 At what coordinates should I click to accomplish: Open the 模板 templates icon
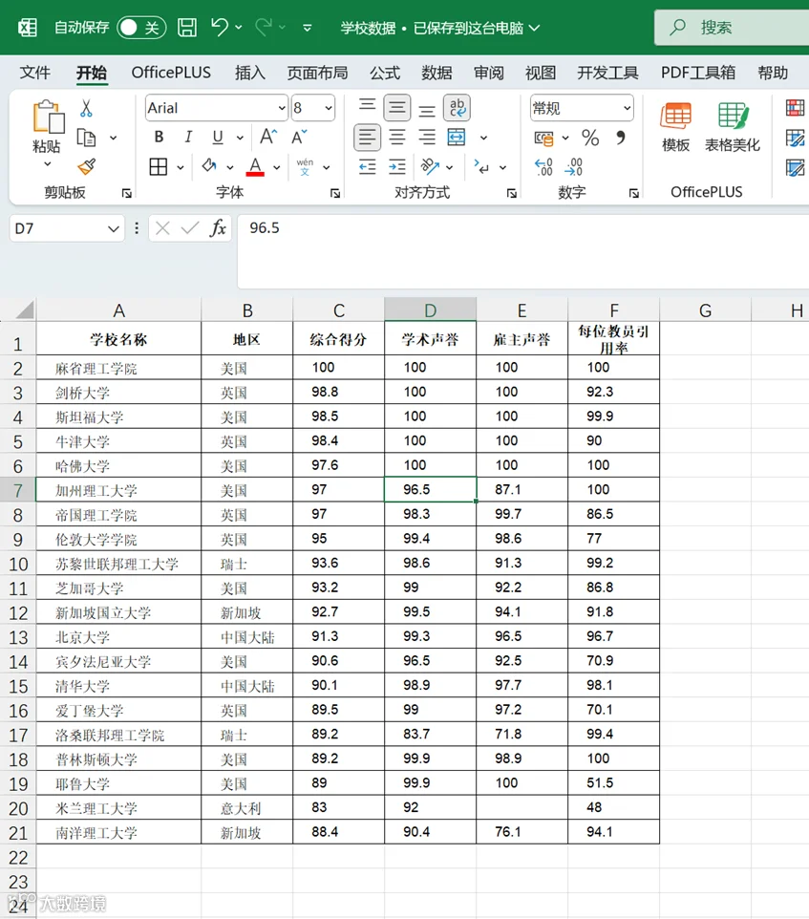tap(675, 127)
